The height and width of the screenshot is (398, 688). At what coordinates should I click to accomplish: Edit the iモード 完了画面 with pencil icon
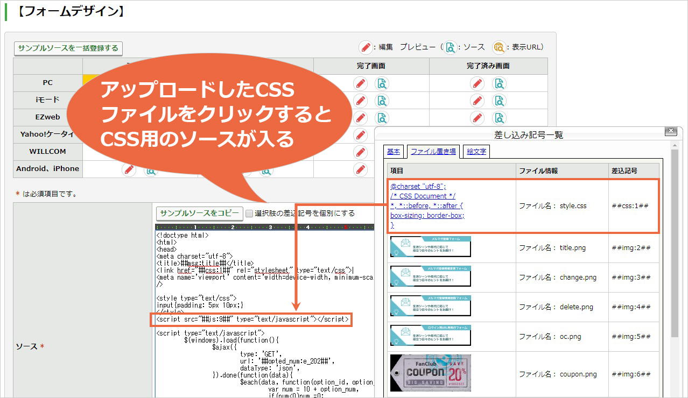[361, 101]
